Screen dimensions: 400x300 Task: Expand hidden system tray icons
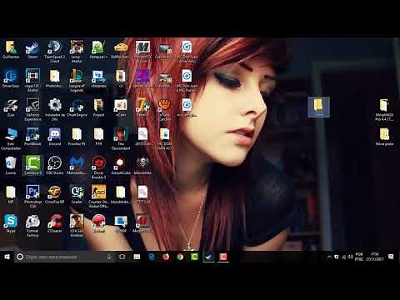[x=329, y=257]
